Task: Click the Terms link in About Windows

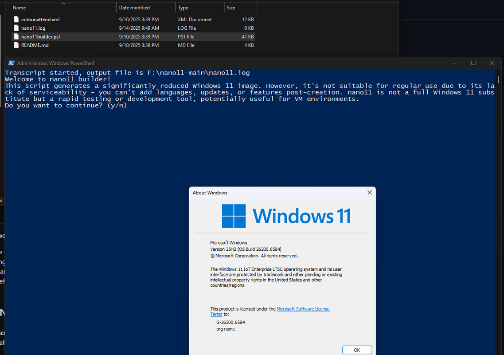Action: click(216, 315)
